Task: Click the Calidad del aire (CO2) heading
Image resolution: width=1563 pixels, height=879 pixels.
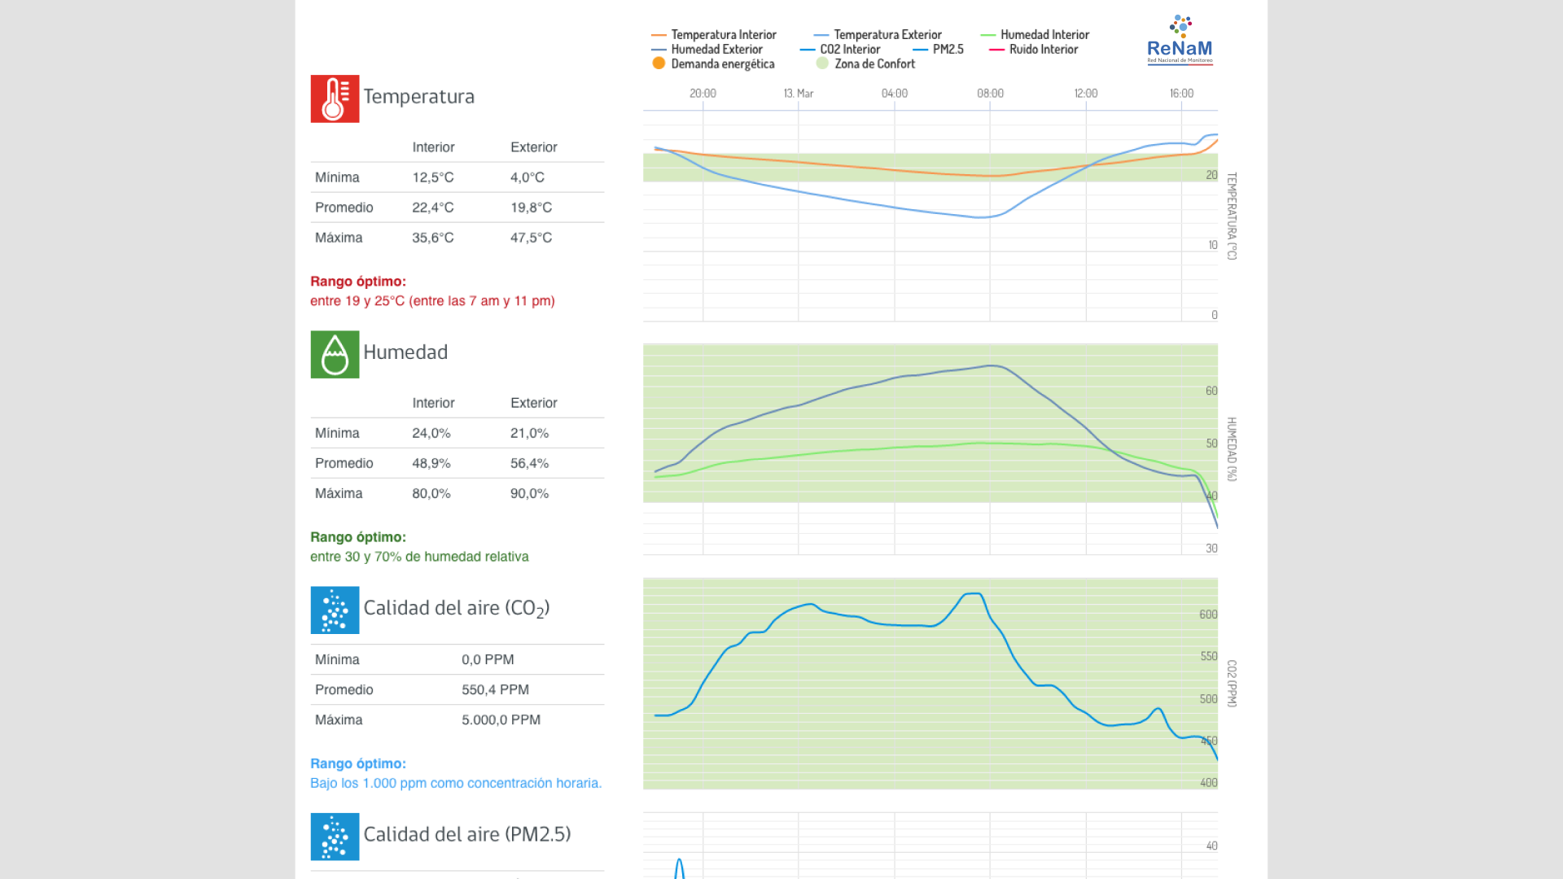Action: pos(457,609)
